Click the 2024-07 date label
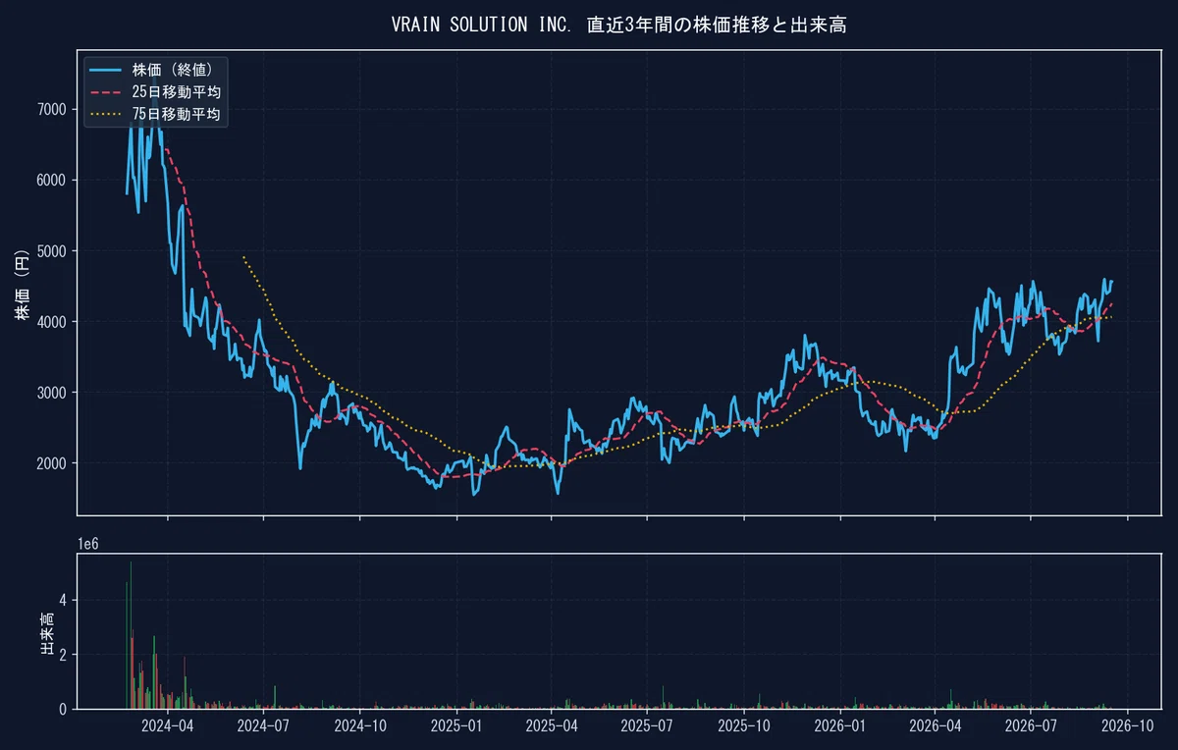 (265, 726)
